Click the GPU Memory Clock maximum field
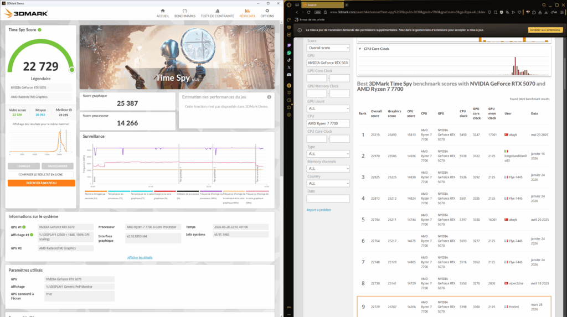The height and width of the screenshot is (317, 567). tap(339, 93)
